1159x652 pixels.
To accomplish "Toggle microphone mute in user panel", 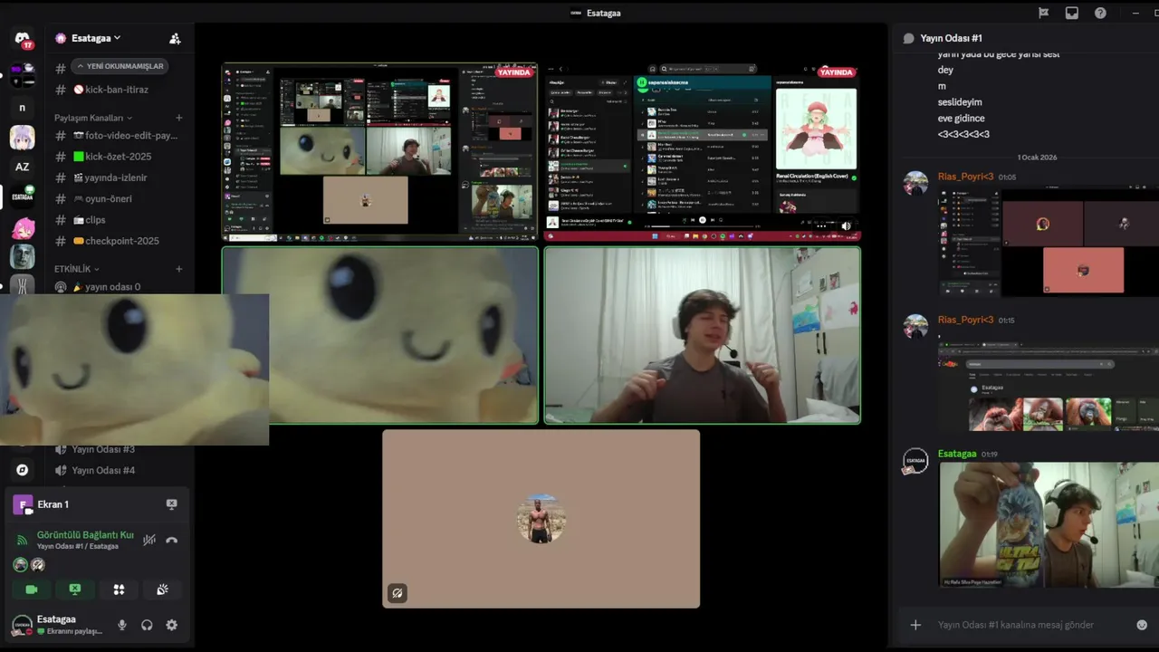I will coord(122,625).
